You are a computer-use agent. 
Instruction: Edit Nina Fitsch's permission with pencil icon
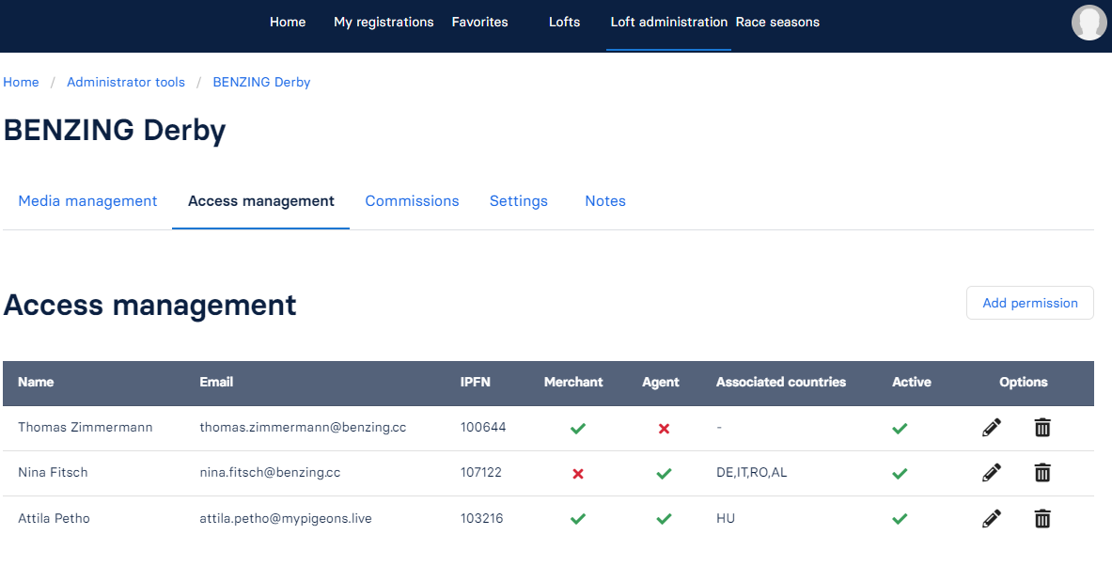992,472
